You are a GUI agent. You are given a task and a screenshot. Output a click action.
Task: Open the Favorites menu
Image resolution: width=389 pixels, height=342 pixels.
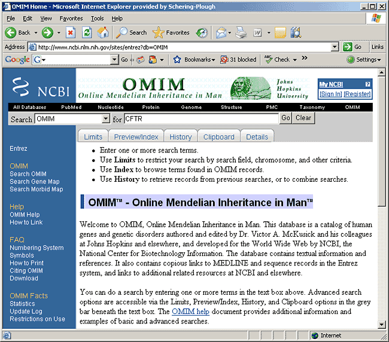pos(71,19)
